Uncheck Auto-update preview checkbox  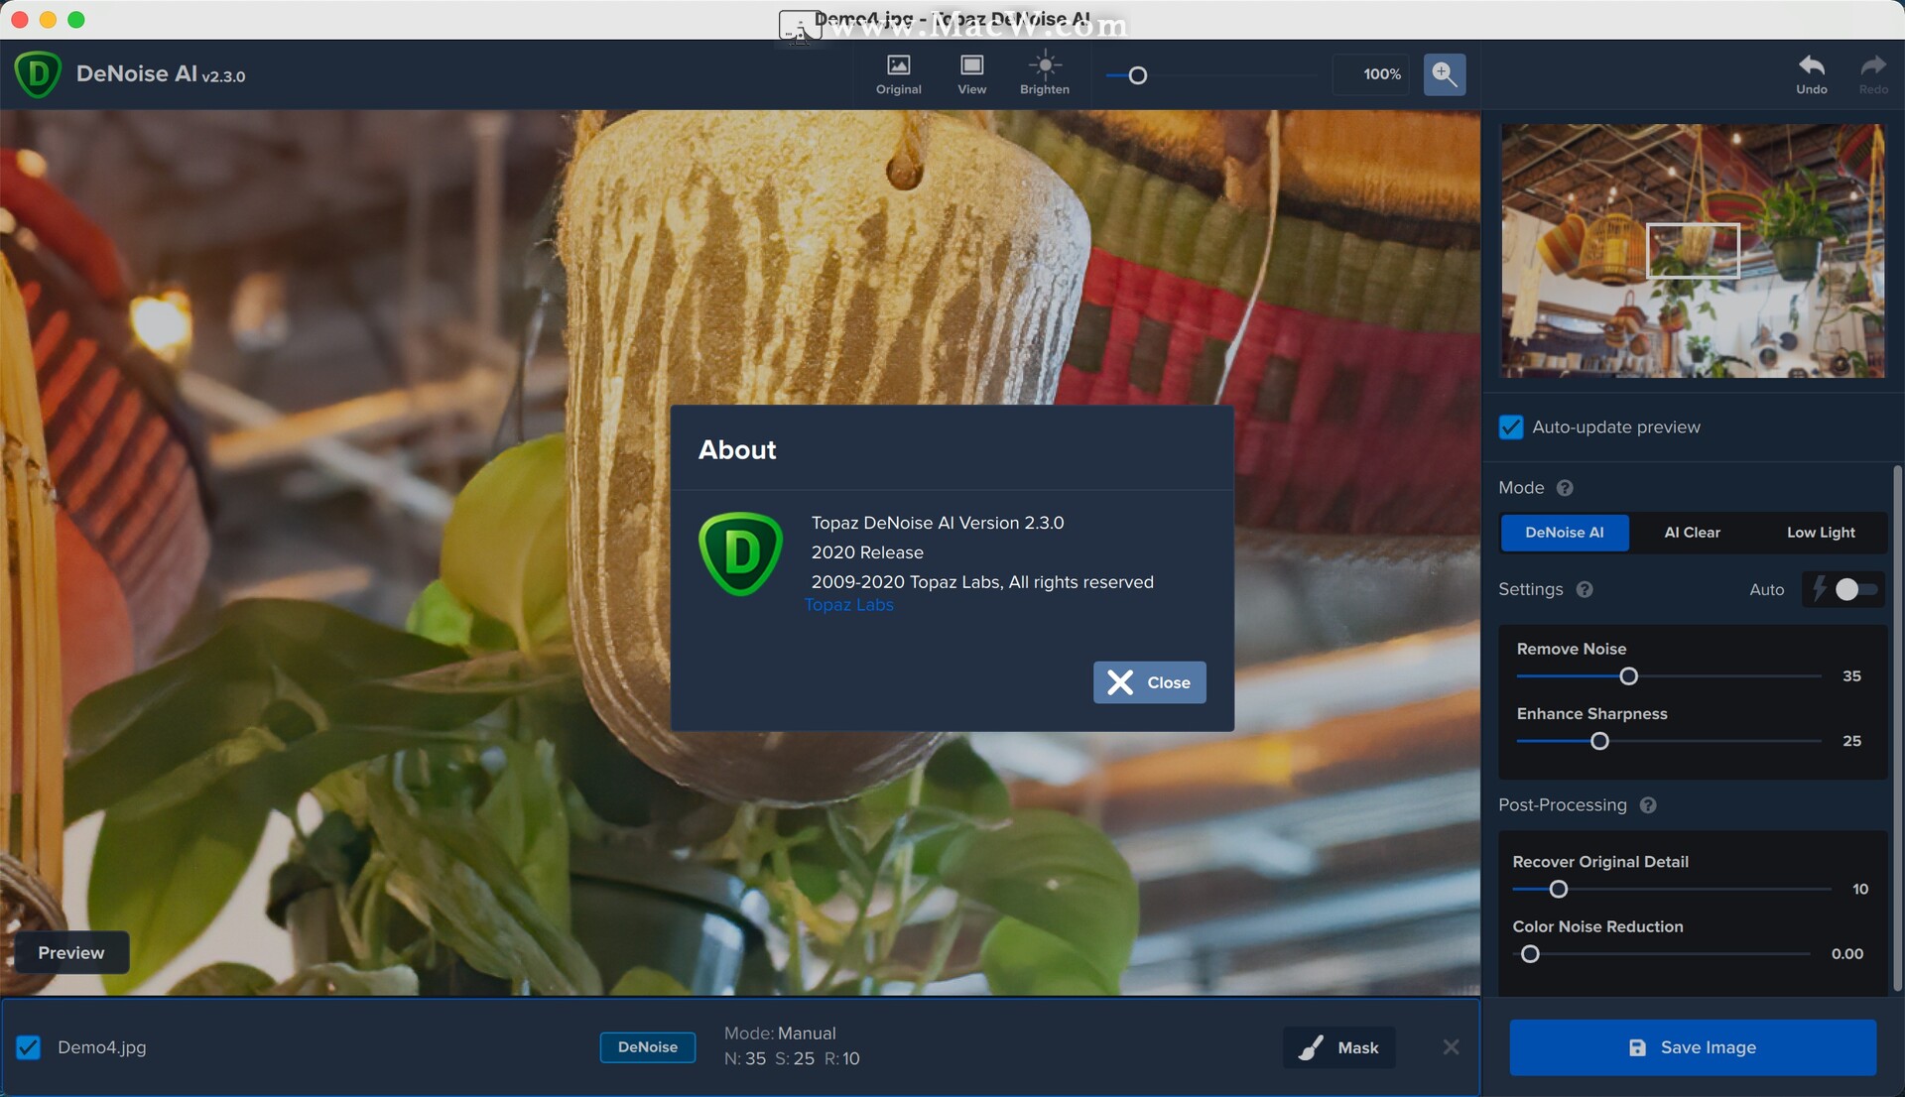[x=1510, y=427]
